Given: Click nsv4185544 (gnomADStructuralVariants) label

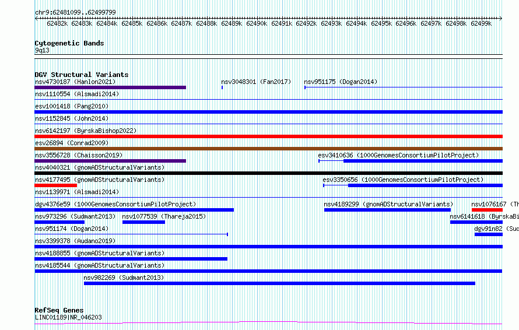Looking at the screenshot, I should pyautogui.click(x=100, y=265).
